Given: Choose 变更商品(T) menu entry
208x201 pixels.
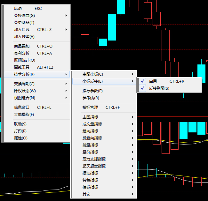Looking at the screenshot, I should [x=24, y=23].
